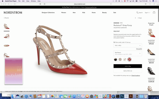Open Designer Collections navigation item
This screenshot has height=99, width=159.
[48, 12]
